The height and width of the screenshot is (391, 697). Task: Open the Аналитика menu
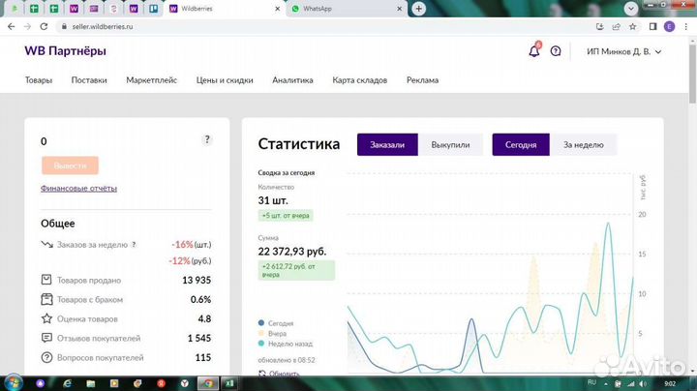[292, 80]
